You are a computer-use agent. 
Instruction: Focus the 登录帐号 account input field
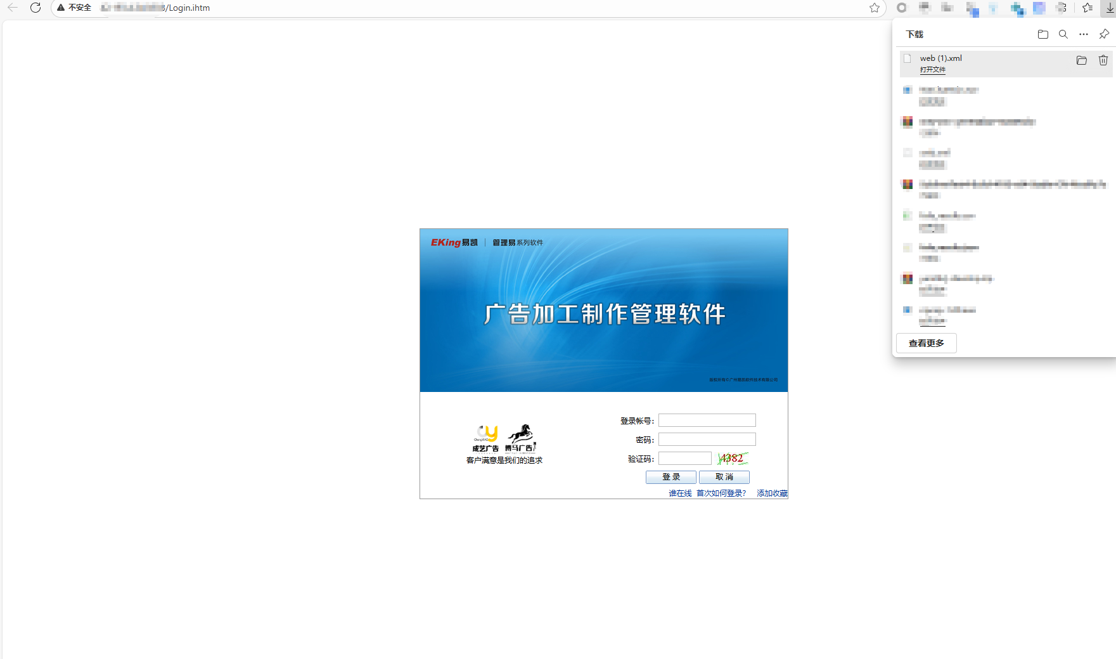pos(707,421)
